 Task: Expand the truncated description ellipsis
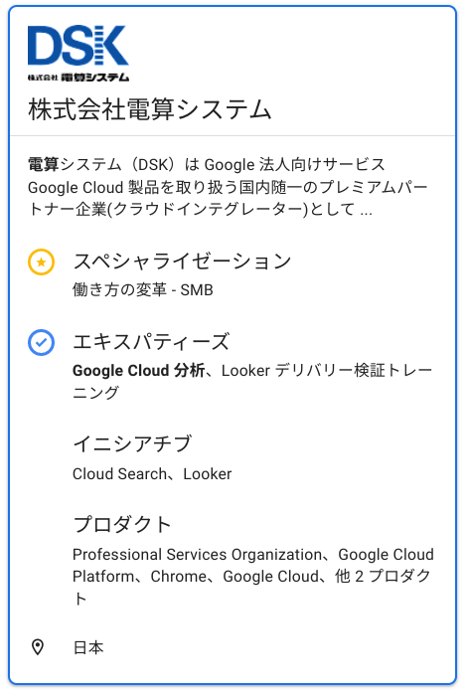[366, 210]
